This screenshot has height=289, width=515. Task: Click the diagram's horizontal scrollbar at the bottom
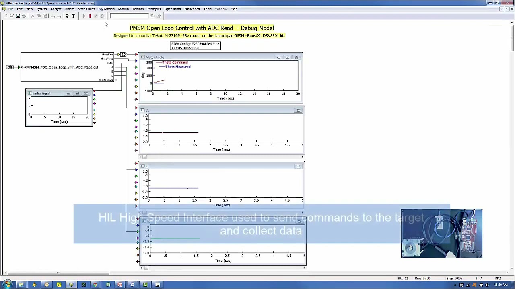[x=58, y=273]
